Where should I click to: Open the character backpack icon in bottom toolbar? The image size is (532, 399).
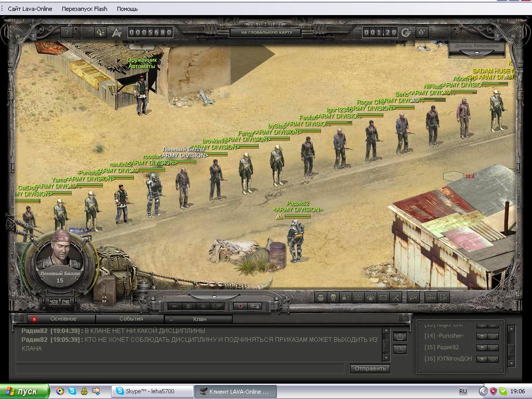click(321, 298)
